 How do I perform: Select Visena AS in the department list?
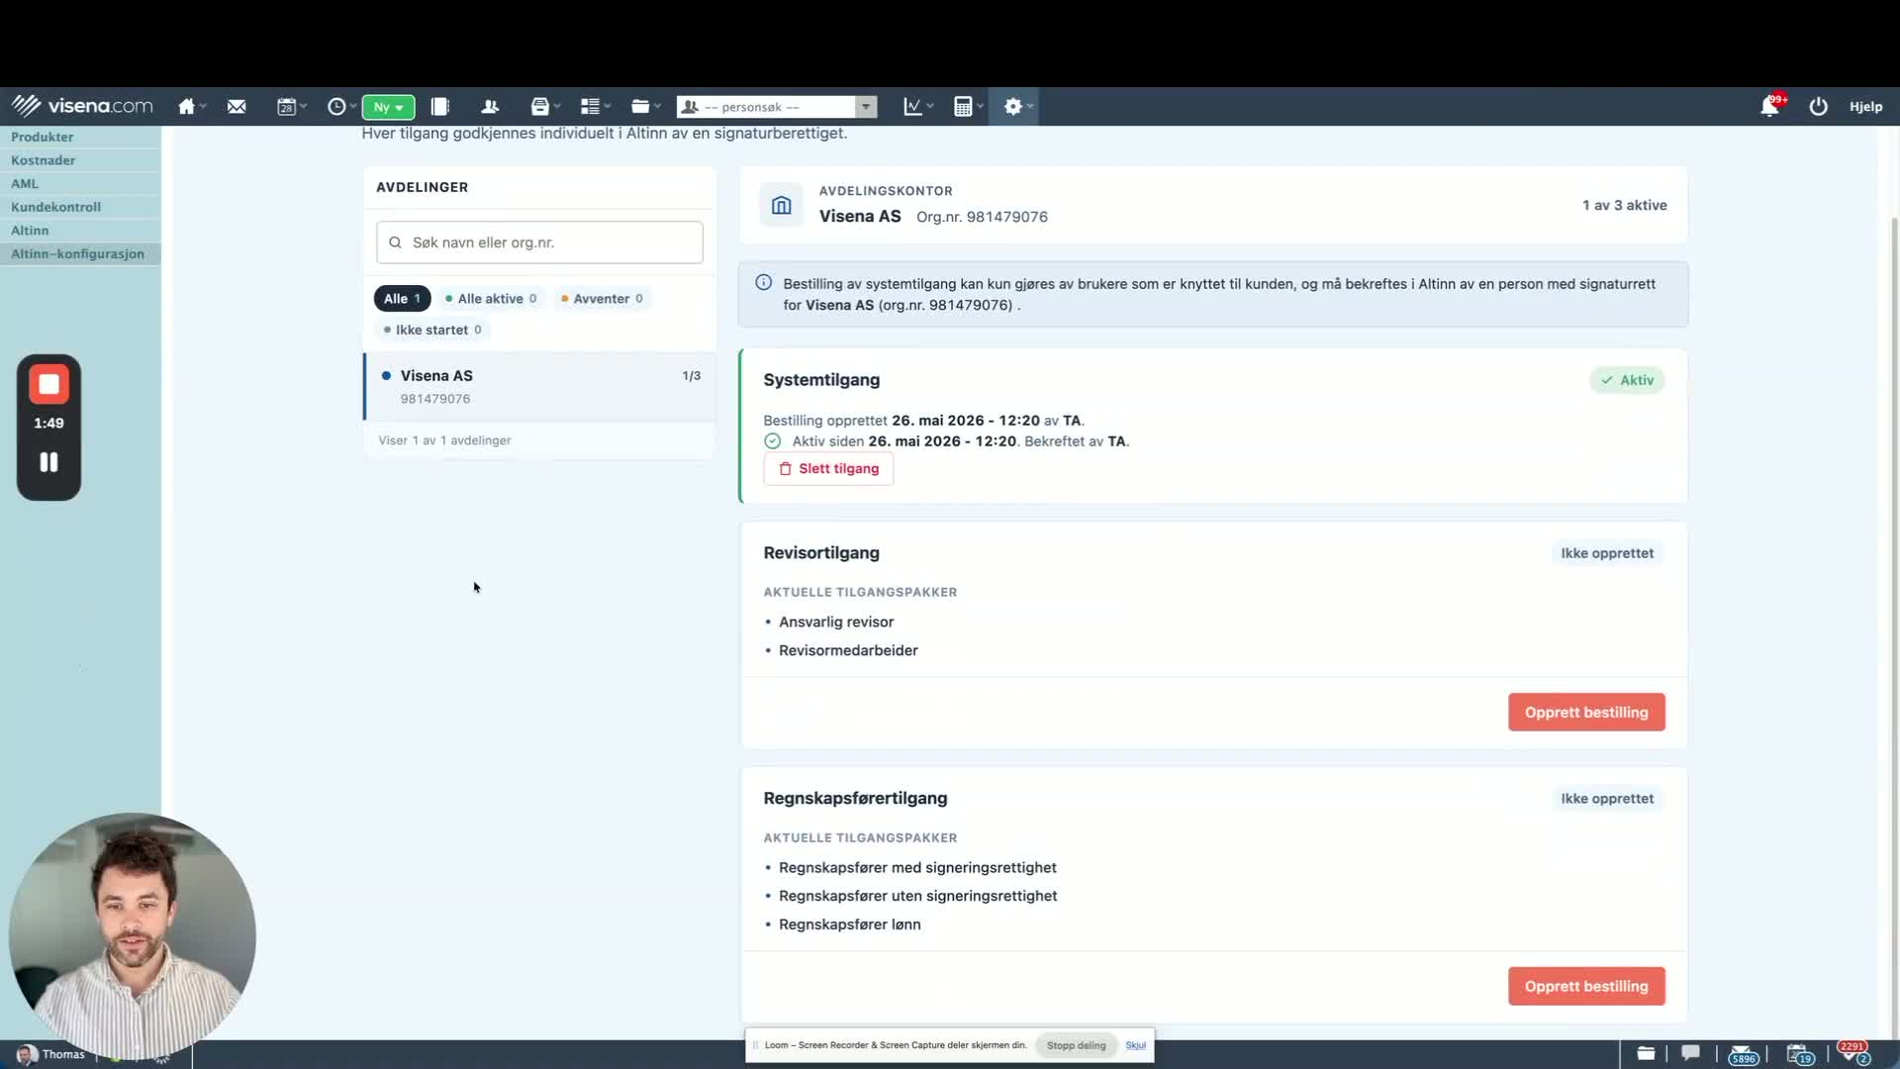pos(540,386)
